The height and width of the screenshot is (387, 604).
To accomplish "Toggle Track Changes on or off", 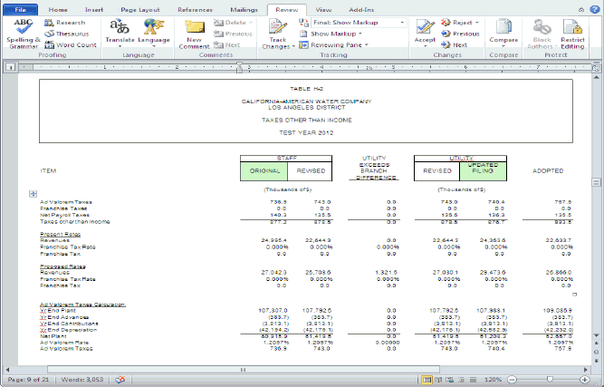I will 278,28.
